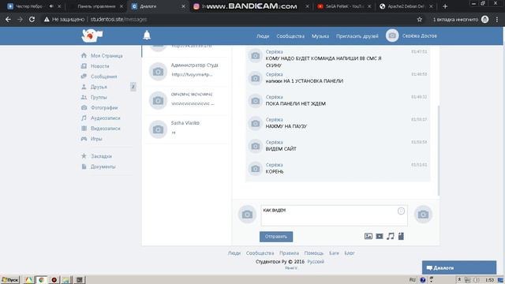Open the Люди header menu item
505x284 pixels.
pyautogui.click(x=263, y=36)
